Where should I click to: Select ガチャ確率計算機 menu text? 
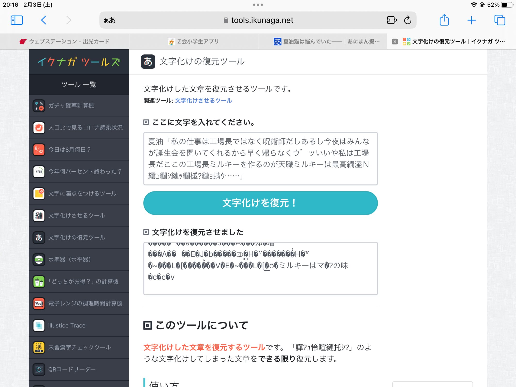(71, 106)
